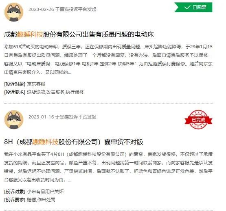This screenshot has height=211, width=226.
Task: Click the red 已完成 stamp badge
Action: (x=198, y=120)
